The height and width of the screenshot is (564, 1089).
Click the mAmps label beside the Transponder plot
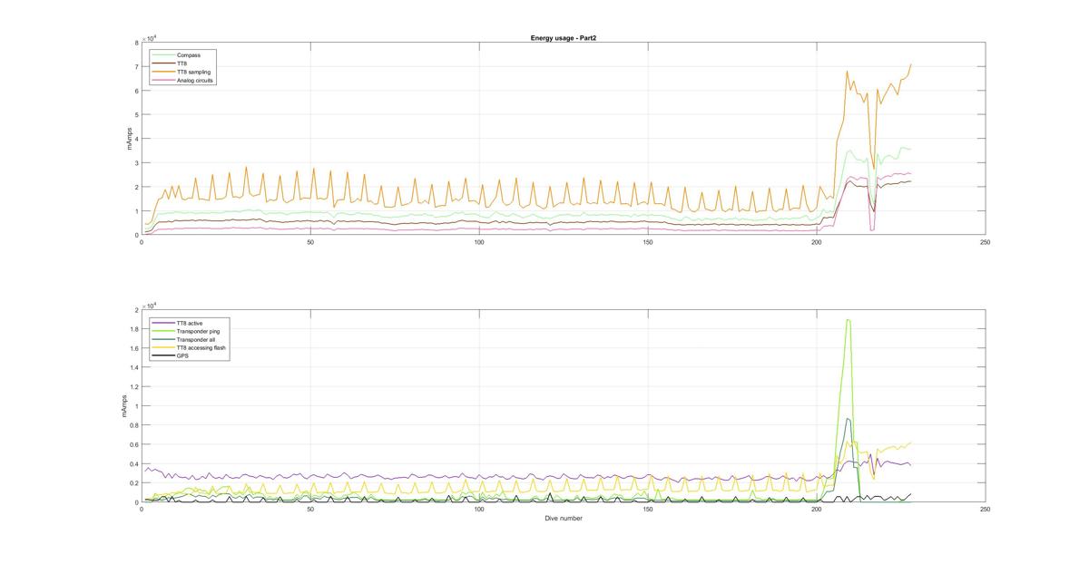pyautogui.click(x=125, y=406)
